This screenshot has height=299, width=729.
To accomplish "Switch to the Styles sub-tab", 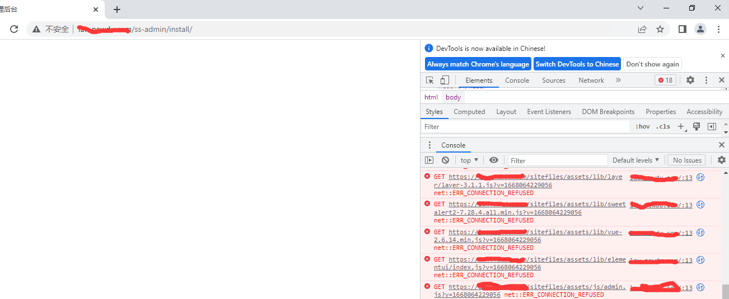I will click(434, 112).
